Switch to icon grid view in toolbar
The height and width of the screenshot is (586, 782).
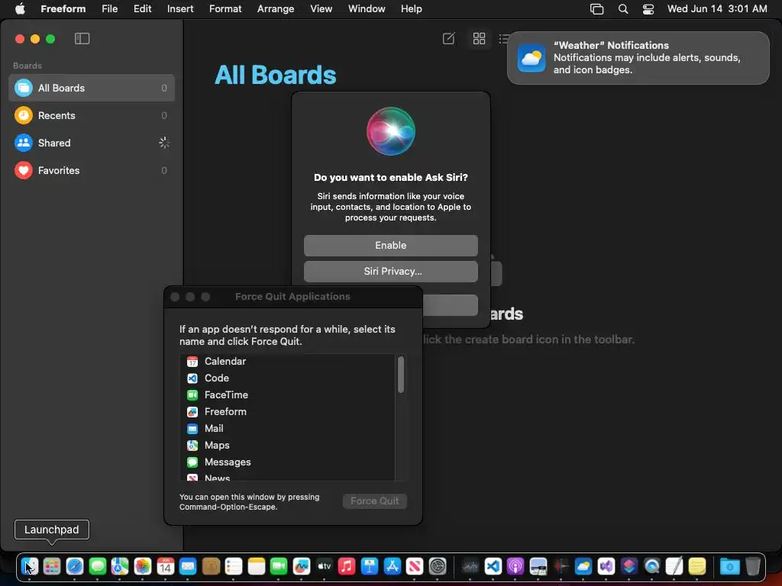click(479, 38)
